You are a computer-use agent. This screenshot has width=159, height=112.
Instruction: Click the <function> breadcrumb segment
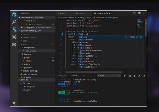coord(99,17)
